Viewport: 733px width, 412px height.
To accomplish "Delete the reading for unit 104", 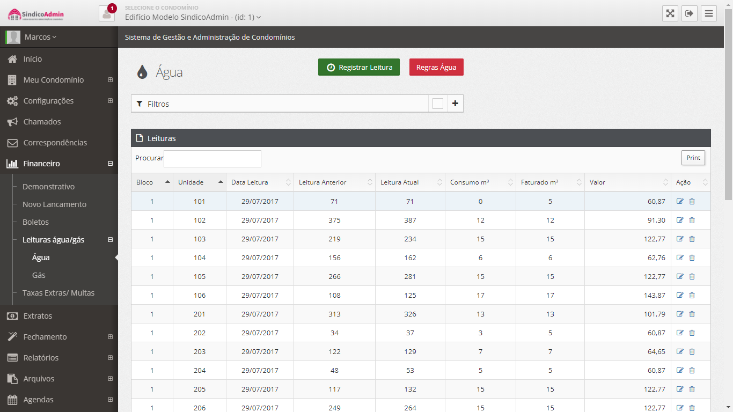I will tap(692, 257).
